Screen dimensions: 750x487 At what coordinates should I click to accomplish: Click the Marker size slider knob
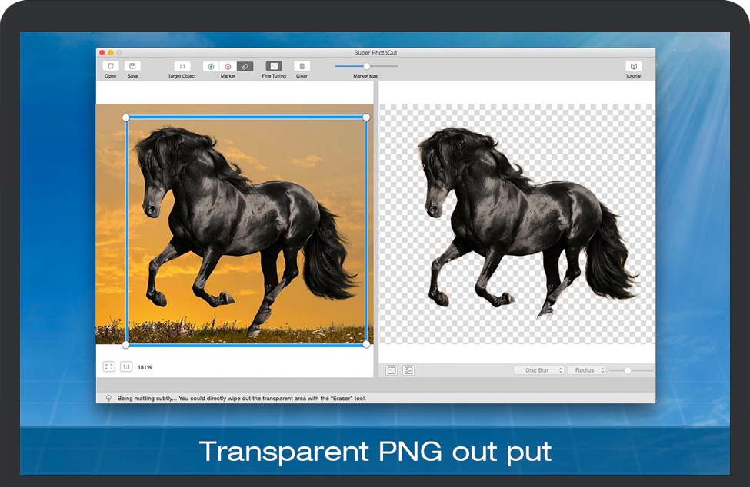point(366,66)
